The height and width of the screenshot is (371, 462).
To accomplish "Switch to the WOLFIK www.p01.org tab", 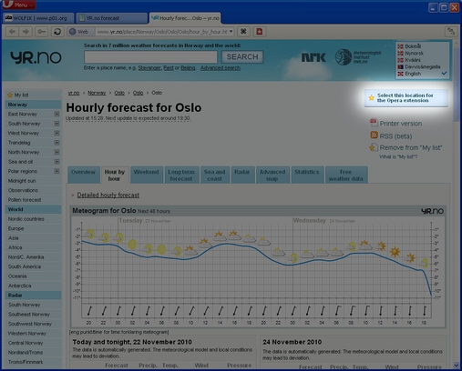I will pyautogui.click(x=38, y=18).
